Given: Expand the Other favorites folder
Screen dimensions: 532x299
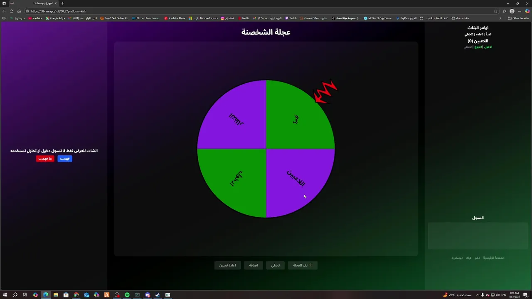Looking at the screenshot, I should 518,18.
